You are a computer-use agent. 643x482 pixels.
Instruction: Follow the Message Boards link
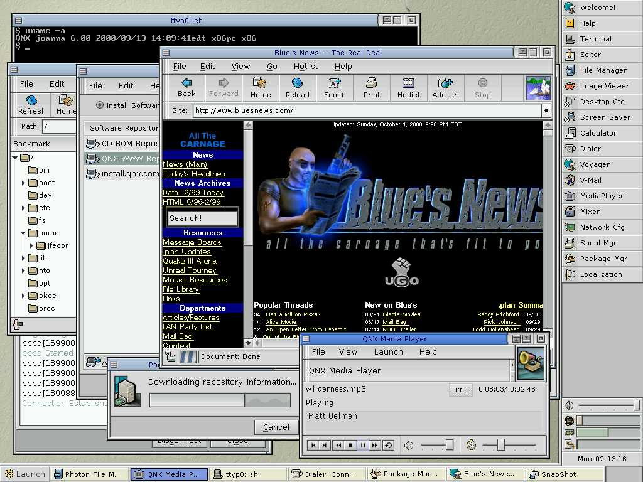point(192,242)
